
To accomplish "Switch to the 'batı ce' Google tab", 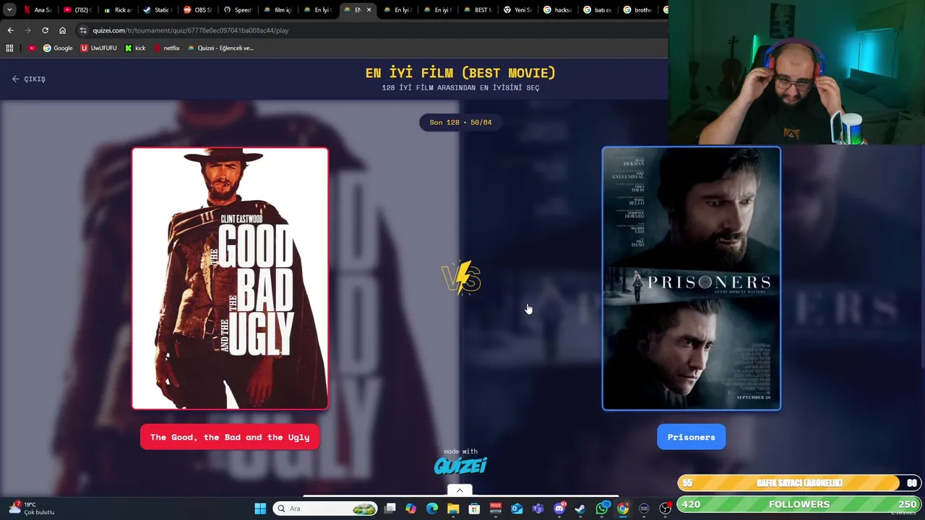I will 597,10.
